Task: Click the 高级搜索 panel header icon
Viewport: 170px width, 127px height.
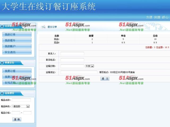Action: pyautogui.click(x=2, y=93)
